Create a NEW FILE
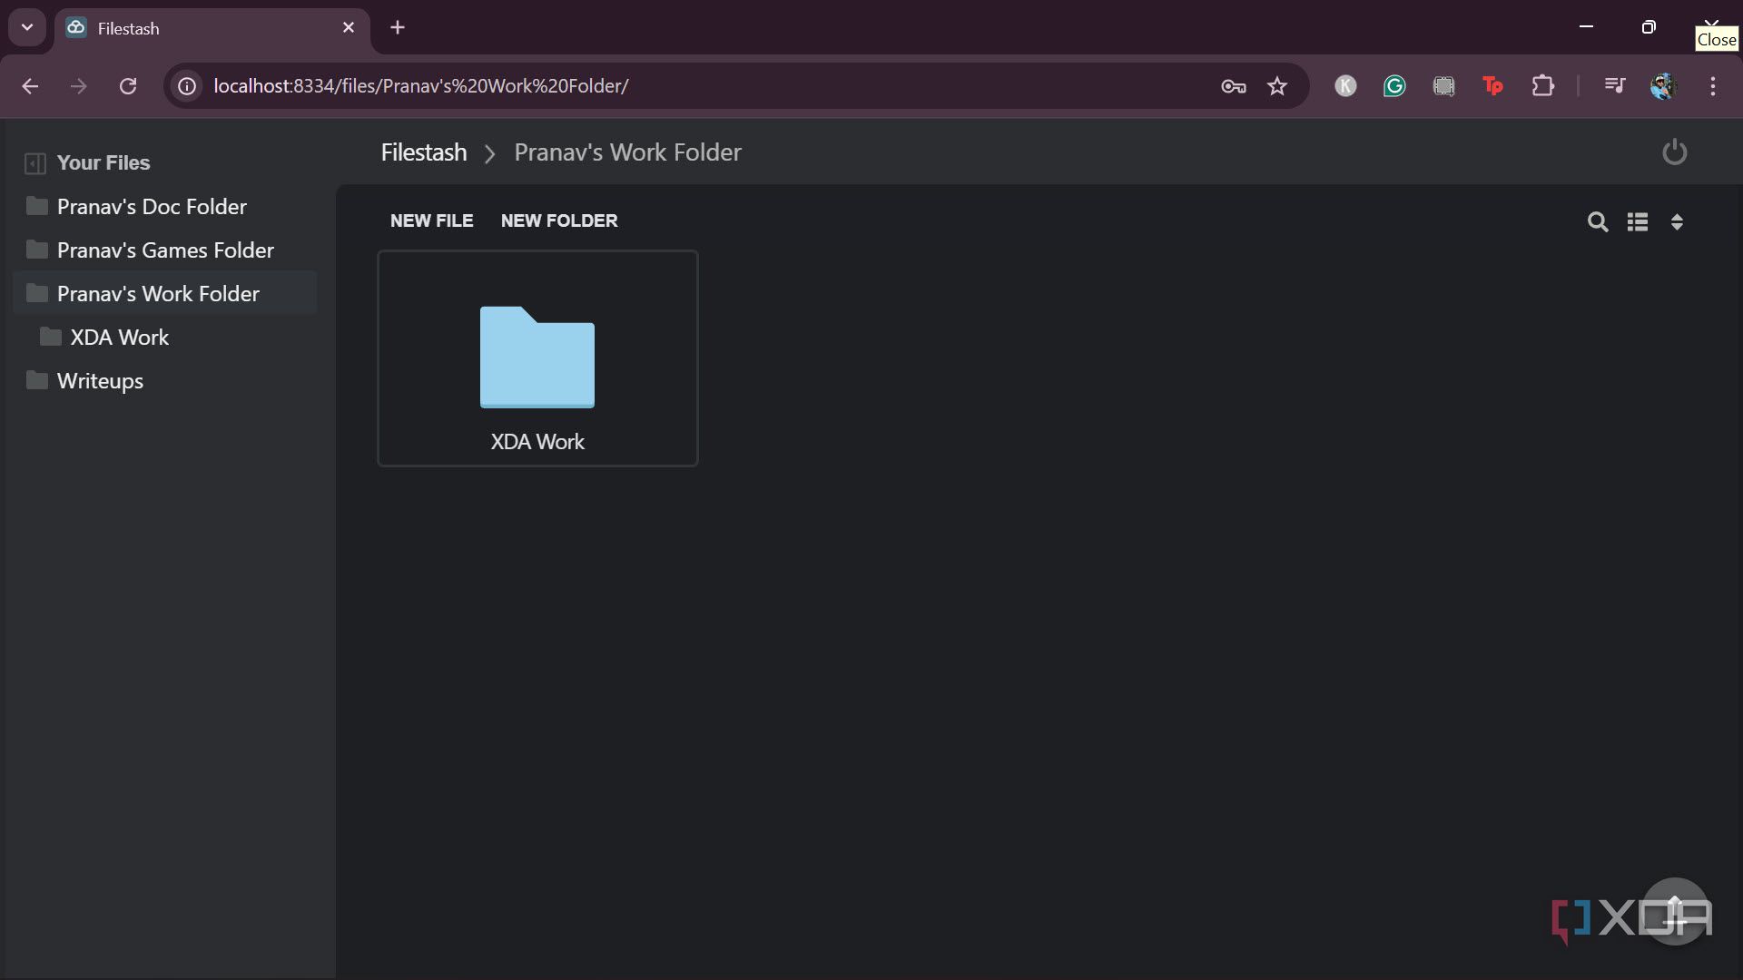The image size is (1743, 980). point(431,220)
